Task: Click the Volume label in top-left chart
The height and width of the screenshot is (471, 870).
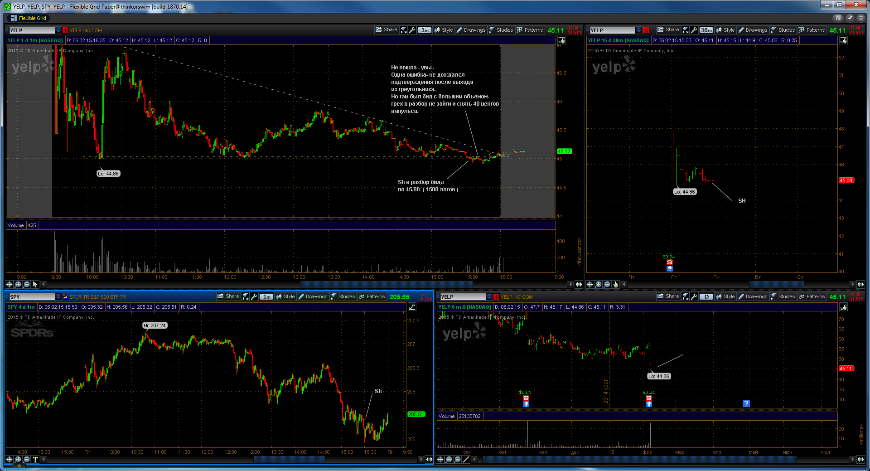Action: click(x=15, y=225)
